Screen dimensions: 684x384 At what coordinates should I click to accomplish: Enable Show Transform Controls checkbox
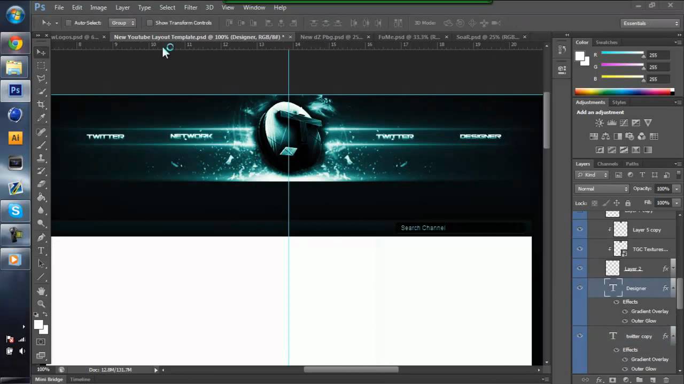tap(150, 23)
